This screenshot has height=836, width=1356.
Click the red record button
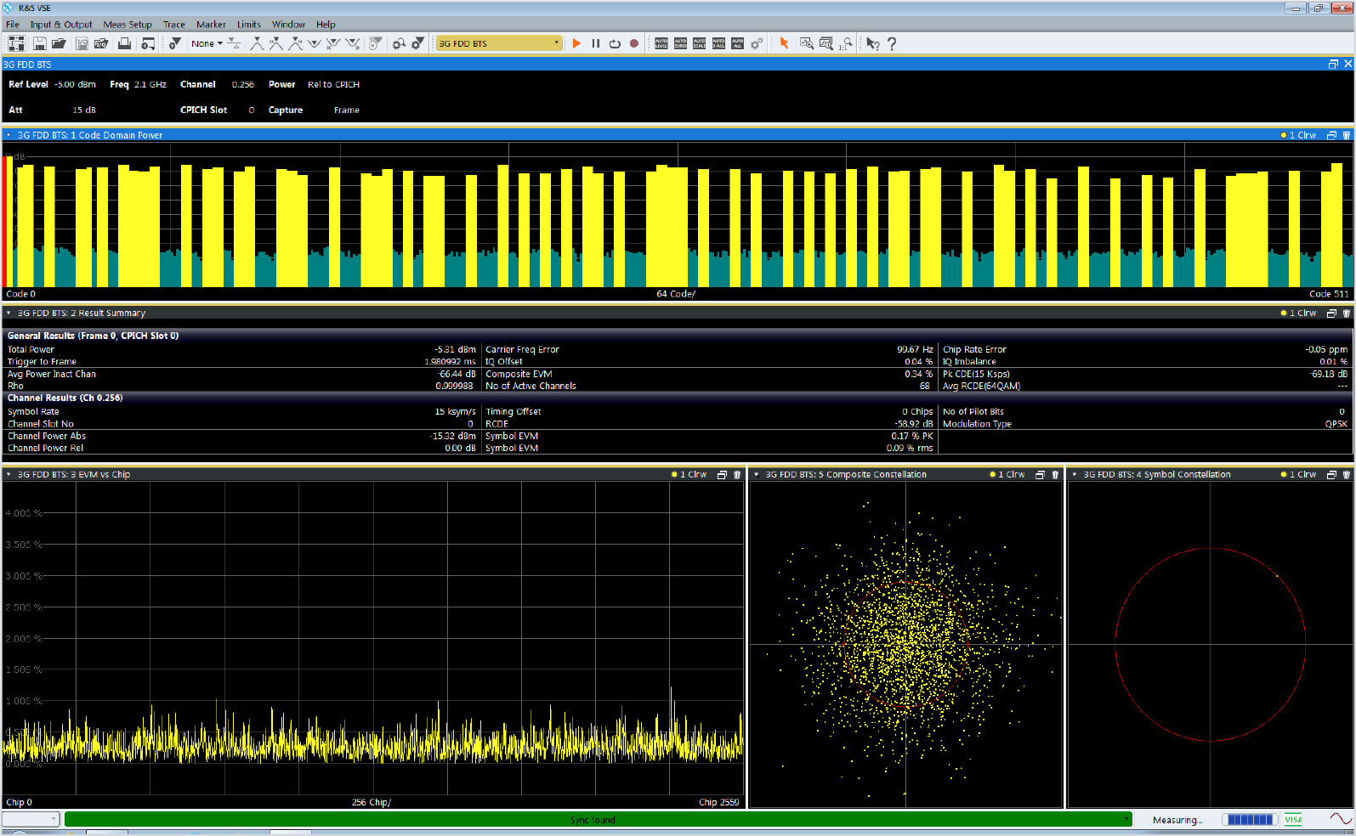click(x=634, y=43)
